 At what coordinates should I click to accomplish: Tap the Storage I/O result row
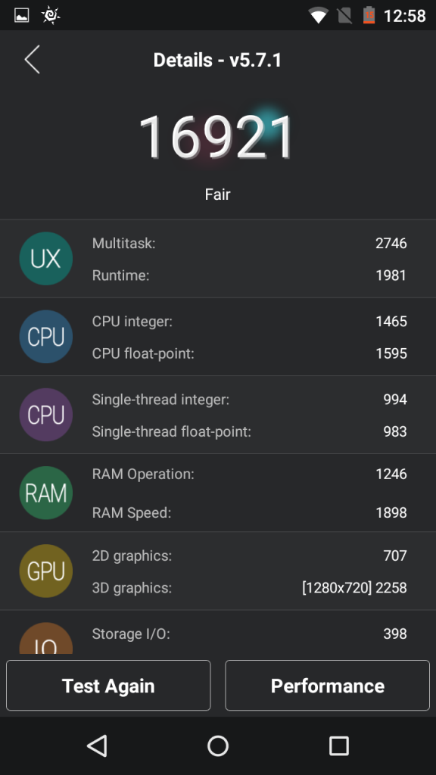click(249, 633)
